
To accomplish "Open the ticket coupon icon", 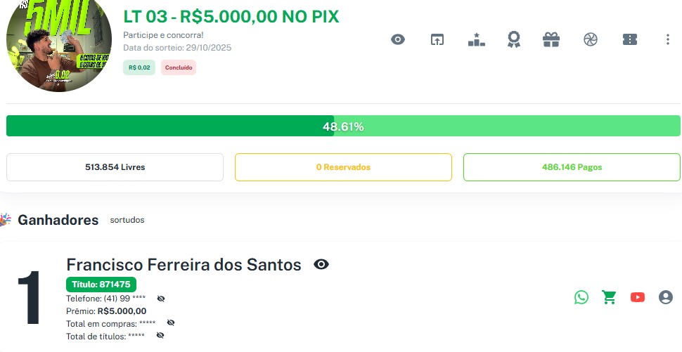I will point(629,39).
